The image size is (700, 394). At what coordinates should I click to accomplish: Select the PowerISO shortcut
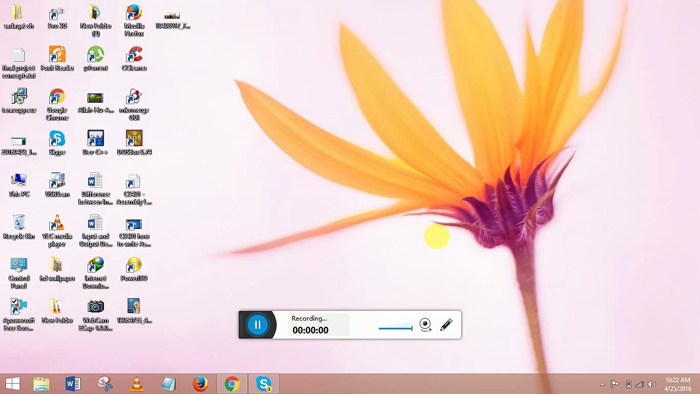[134, 270]
